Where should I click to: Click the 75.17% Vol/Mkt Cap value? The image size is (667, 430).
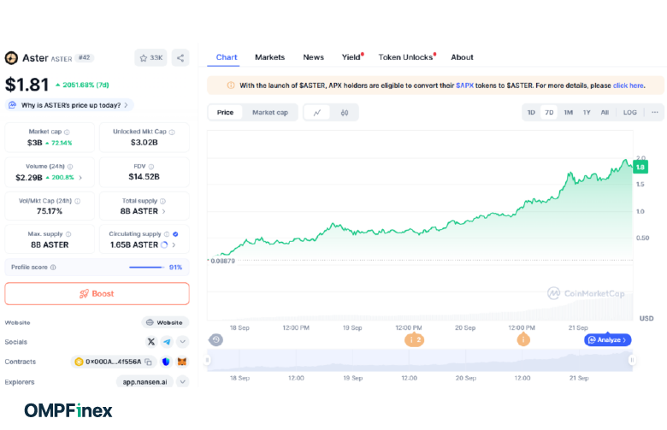tap(50, 211)
